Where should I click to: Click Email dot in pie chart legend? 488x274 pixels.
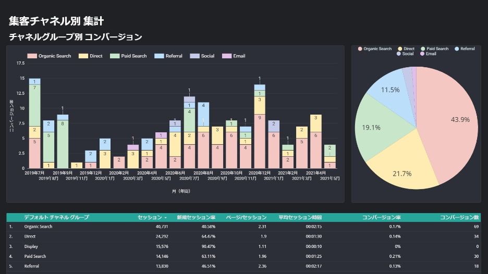tap(422, 54)
